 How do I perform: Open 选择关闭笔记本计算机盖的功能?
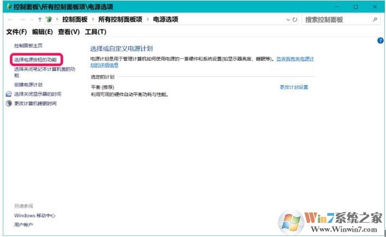[45, 72]
